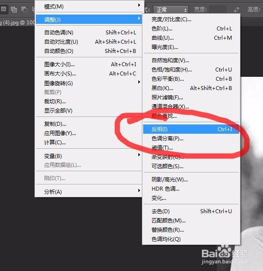Select 显示全部(V) menu item
The width and height of the screenshot is (263, 271).
tap(89, 111)
